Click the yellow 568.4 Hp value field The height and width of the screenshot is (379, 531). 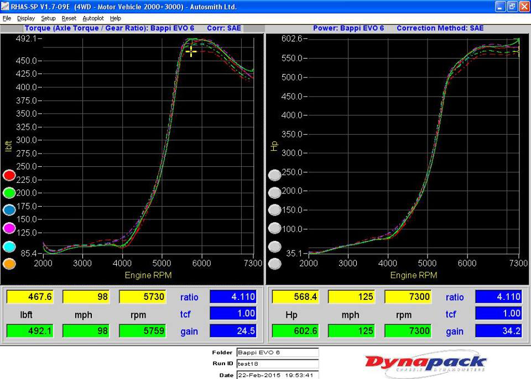[295, 297]
